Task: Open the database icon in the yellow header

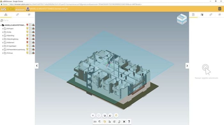Action: 220,9
